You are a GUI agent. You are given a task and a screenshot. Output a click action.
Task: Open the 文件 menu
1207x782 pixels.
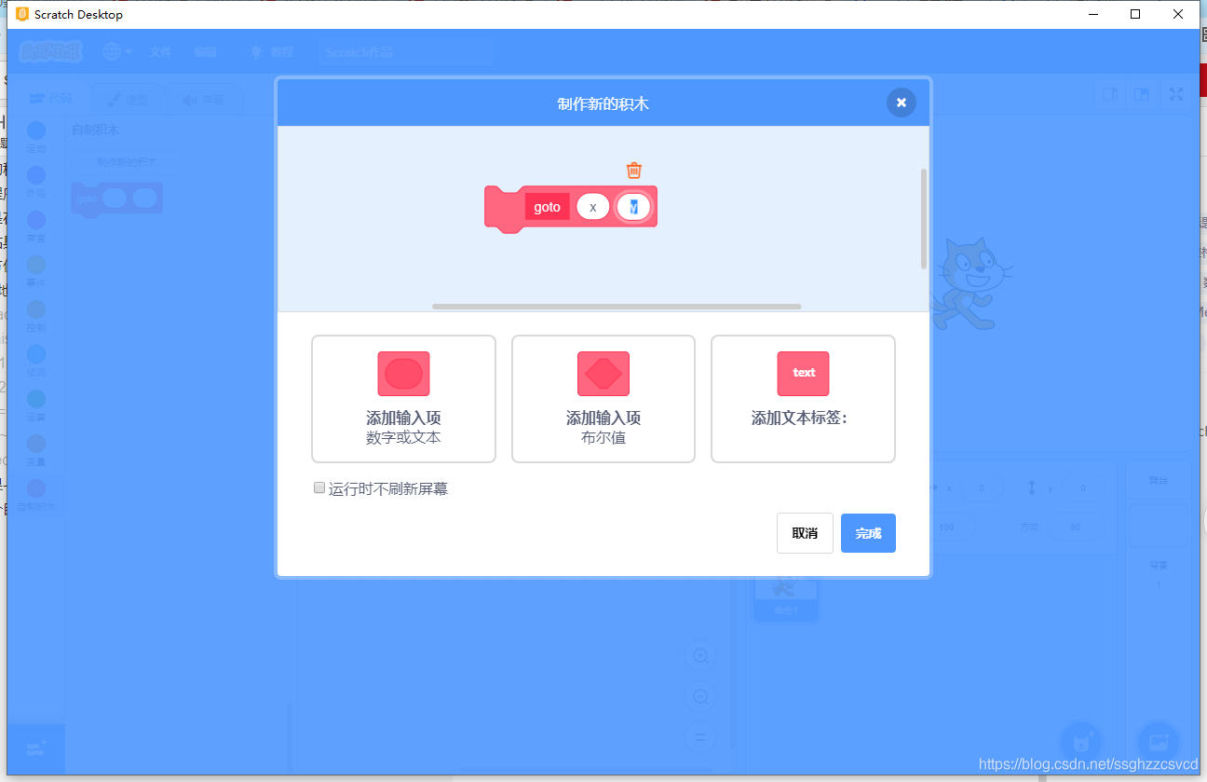click(161, 52)
